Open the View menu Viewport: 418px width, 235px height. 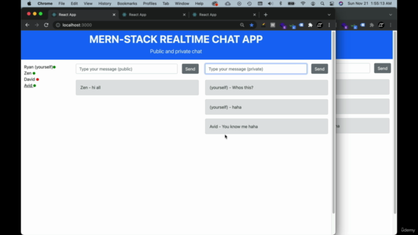click(88, 3)
